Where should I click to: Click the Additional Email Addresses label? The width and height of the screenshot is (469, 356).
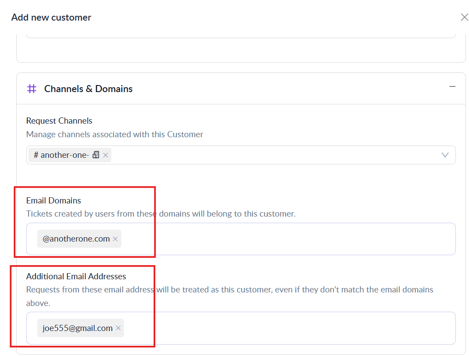(x=76, y=276)
